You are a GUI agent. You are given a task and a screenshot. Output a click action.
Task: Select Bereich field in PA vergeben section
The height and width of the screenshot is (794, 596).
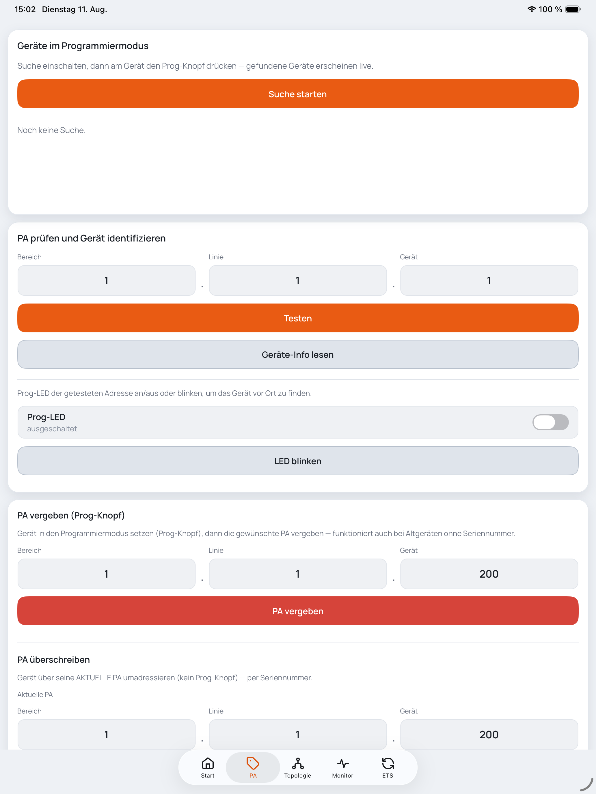(106, 574)
